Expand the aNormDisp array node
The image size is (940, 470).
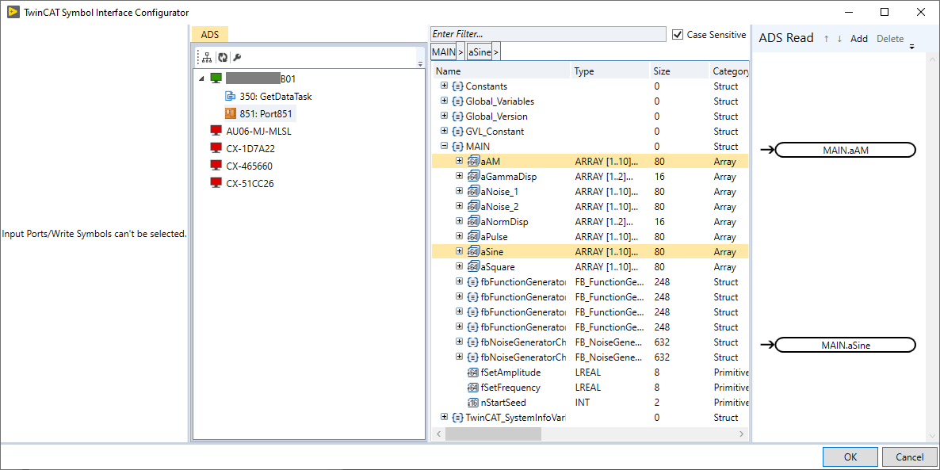[459, 221]
